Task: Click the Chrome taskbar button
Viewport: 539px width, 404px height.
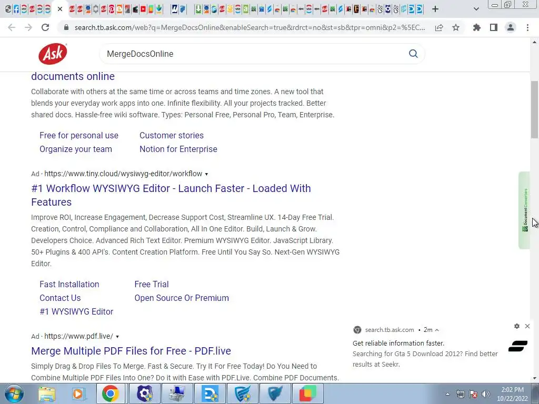Action: [110, 393]
